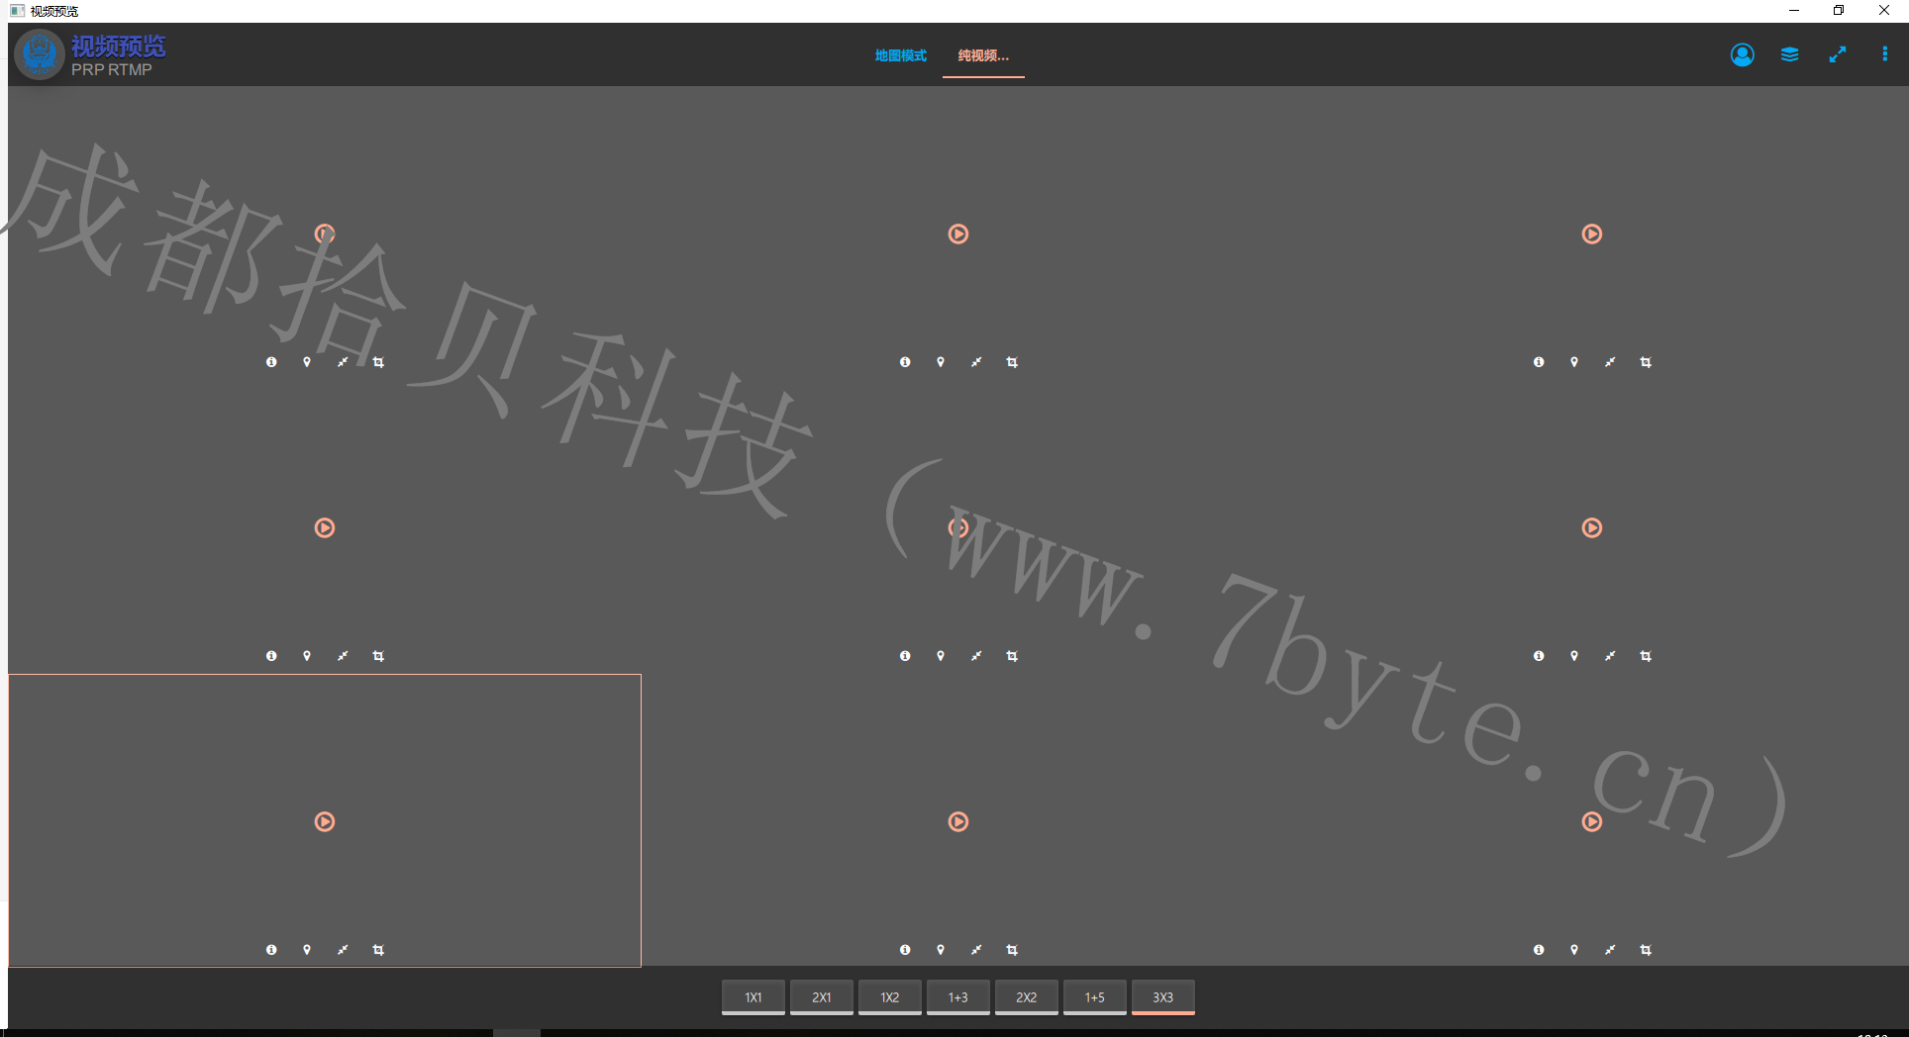Play video in top-right cell

1592,234
